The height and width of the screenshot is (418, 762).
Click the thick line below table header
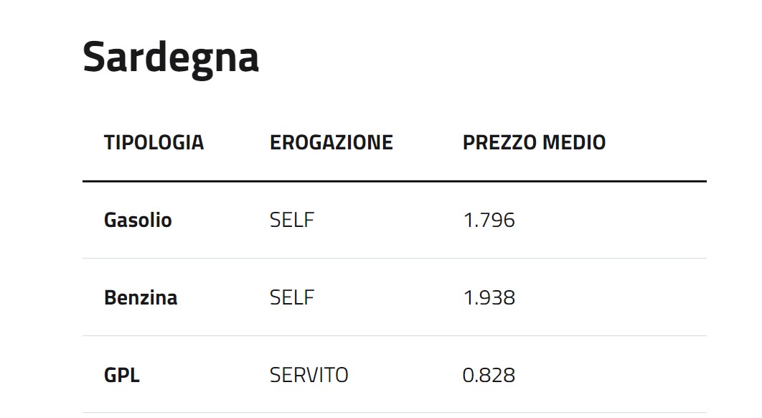pyautogui.click(x=395, y=182)
